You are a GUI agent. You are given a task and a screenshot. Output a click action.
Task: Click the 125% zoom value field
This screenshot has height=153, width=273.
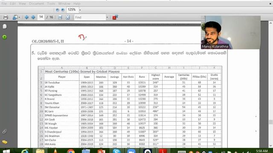73,10
